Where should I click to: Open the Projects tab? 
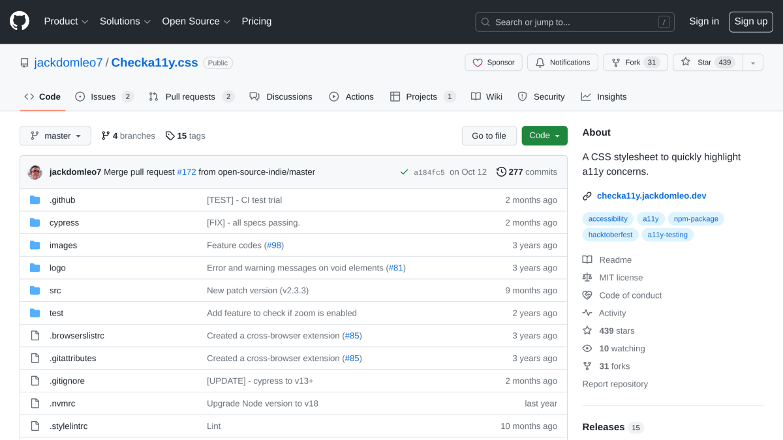click(x=423, y=96)
